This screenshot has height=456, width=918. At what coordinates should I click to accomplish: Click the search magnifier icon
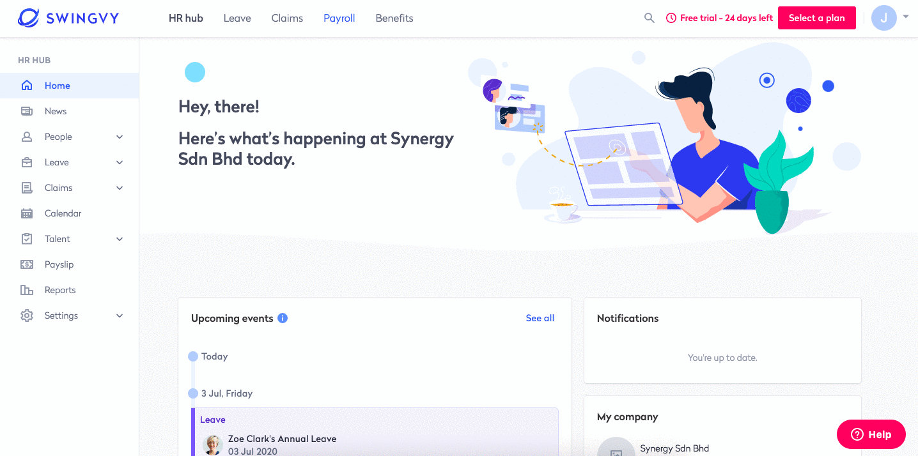[649, 18]
